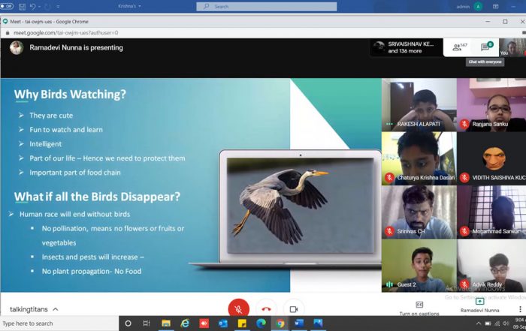Click the heron image in the presented slide
526x331 pixels.
[x=301, y=205]
